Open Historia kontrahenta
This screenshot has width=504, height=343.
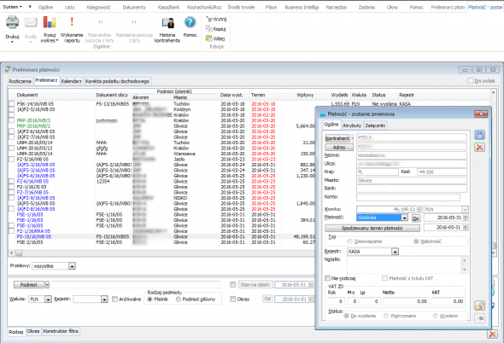(x=167, y=30)
